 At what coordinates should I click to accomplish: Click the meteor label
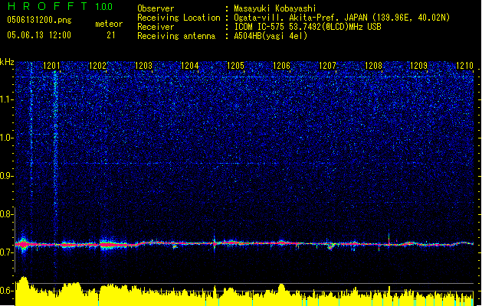(109, 24)
